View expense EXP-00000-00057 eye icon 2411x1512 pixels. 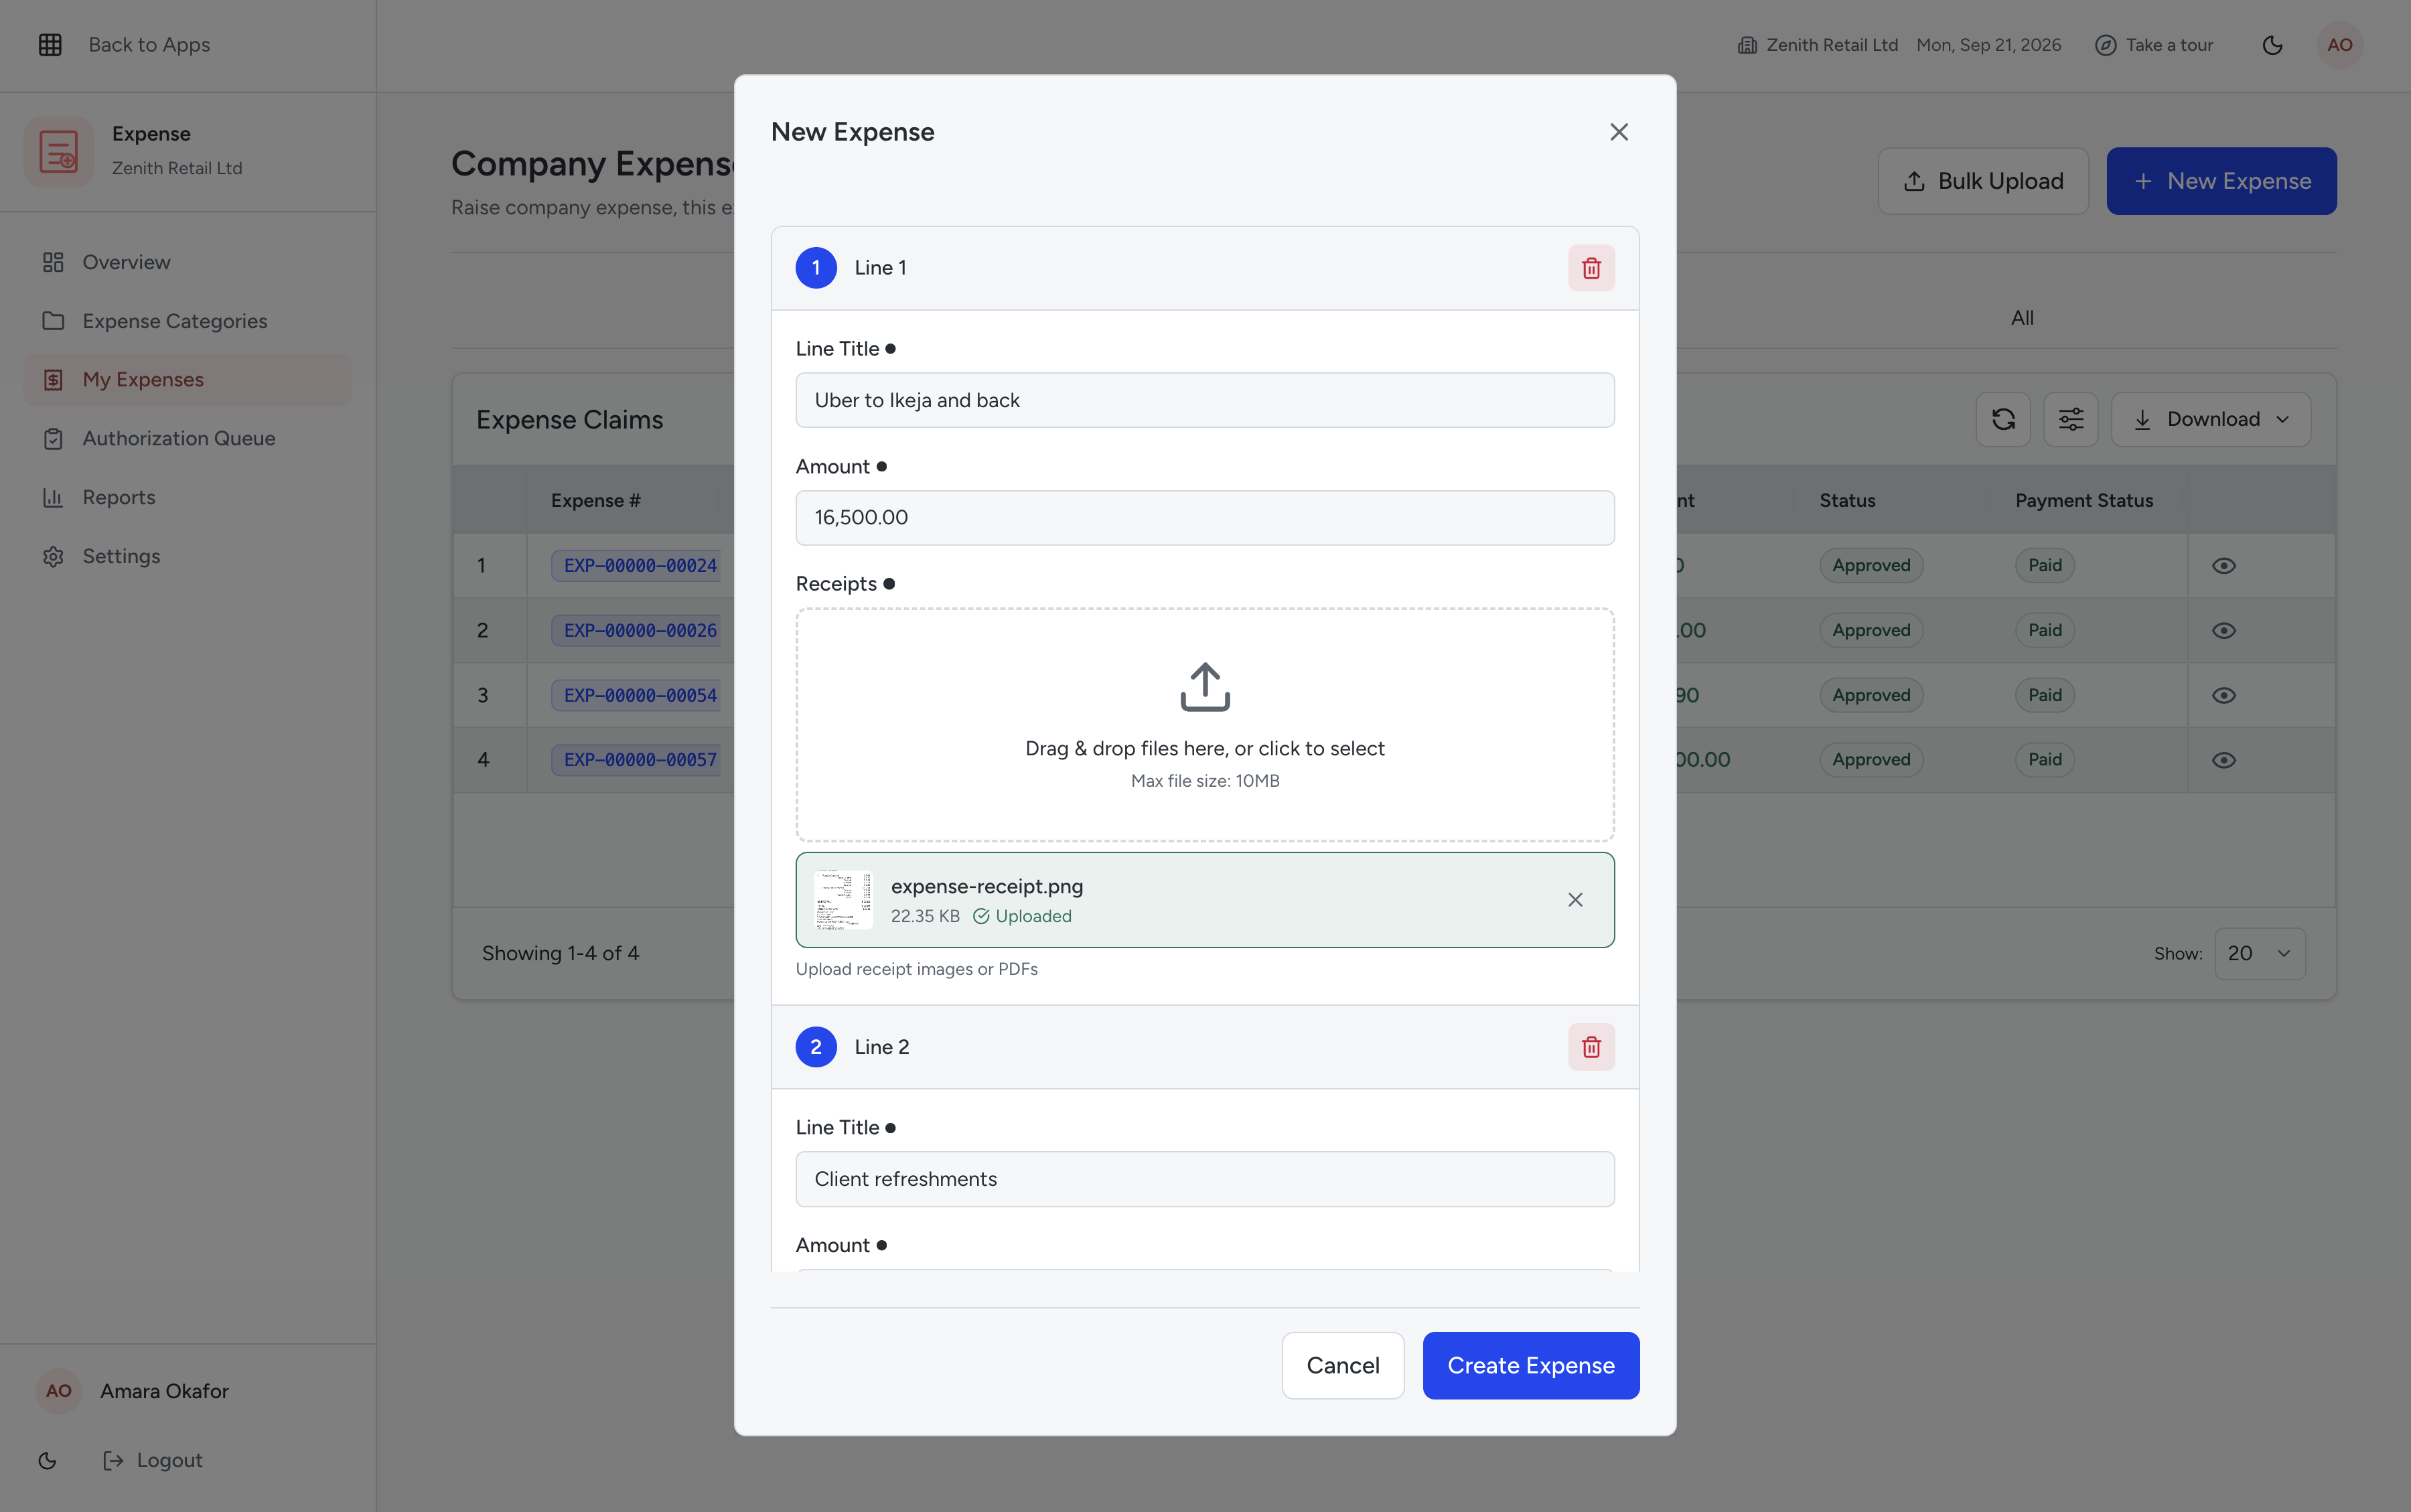point(2223,760)
